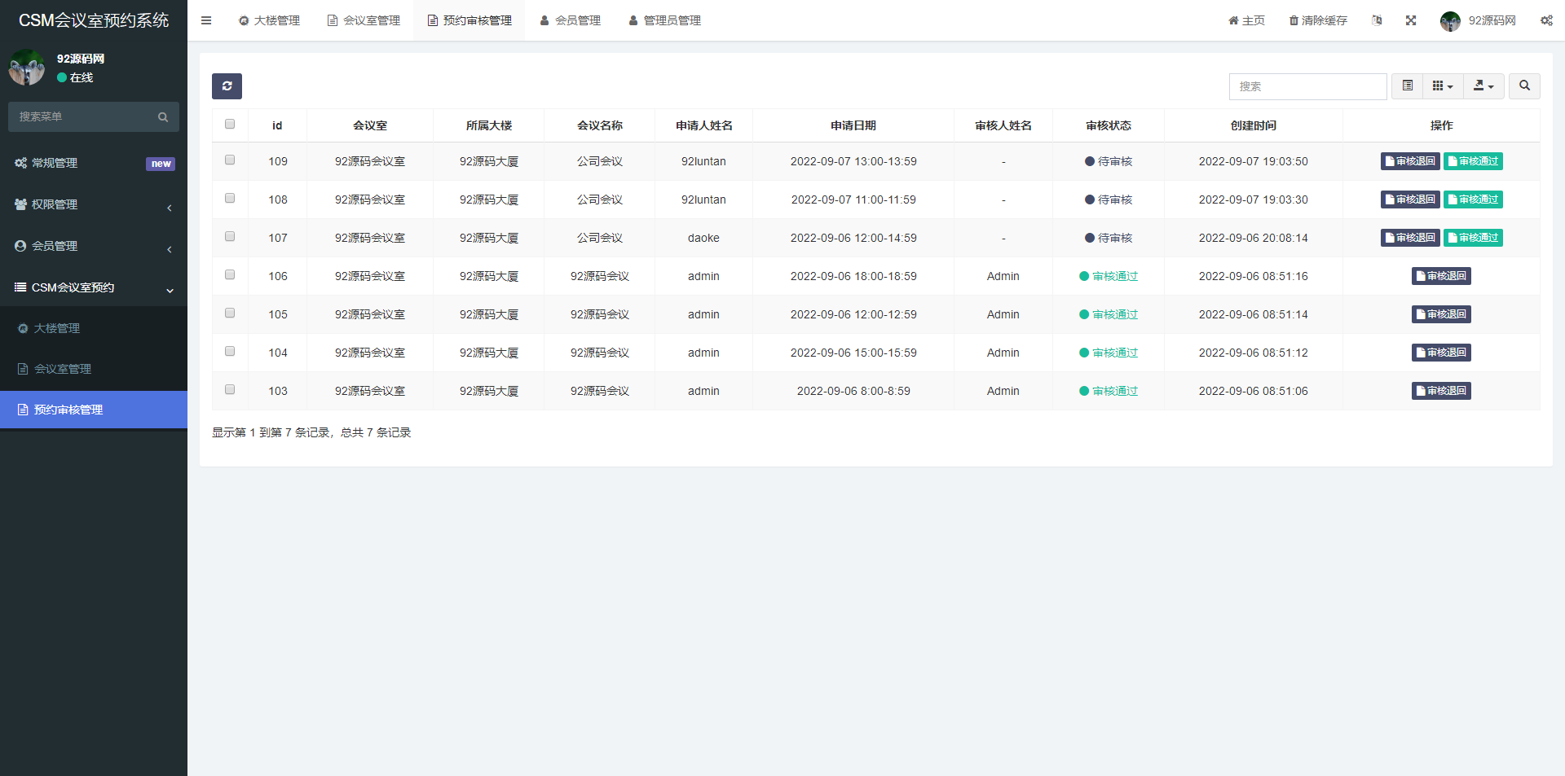This screenshot has height=776, width=1565.
Task: Open settings gears icon in top-right corner
Action: pos(1545,20)
